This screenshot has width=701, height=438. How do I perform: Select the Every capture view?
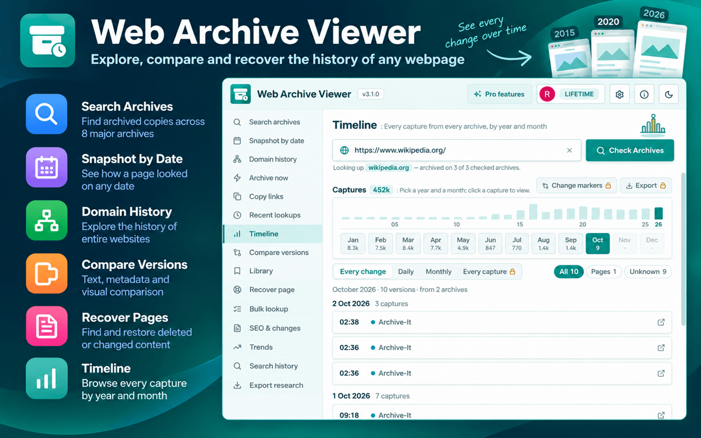click(x=489, y=272)
